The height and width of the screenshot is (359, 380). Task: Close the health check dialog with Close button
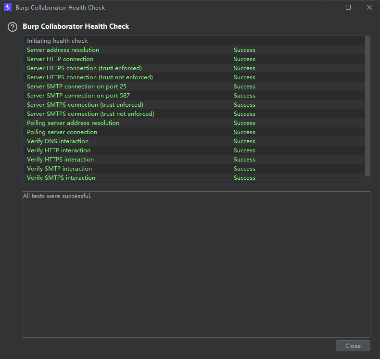coord(353,346)
